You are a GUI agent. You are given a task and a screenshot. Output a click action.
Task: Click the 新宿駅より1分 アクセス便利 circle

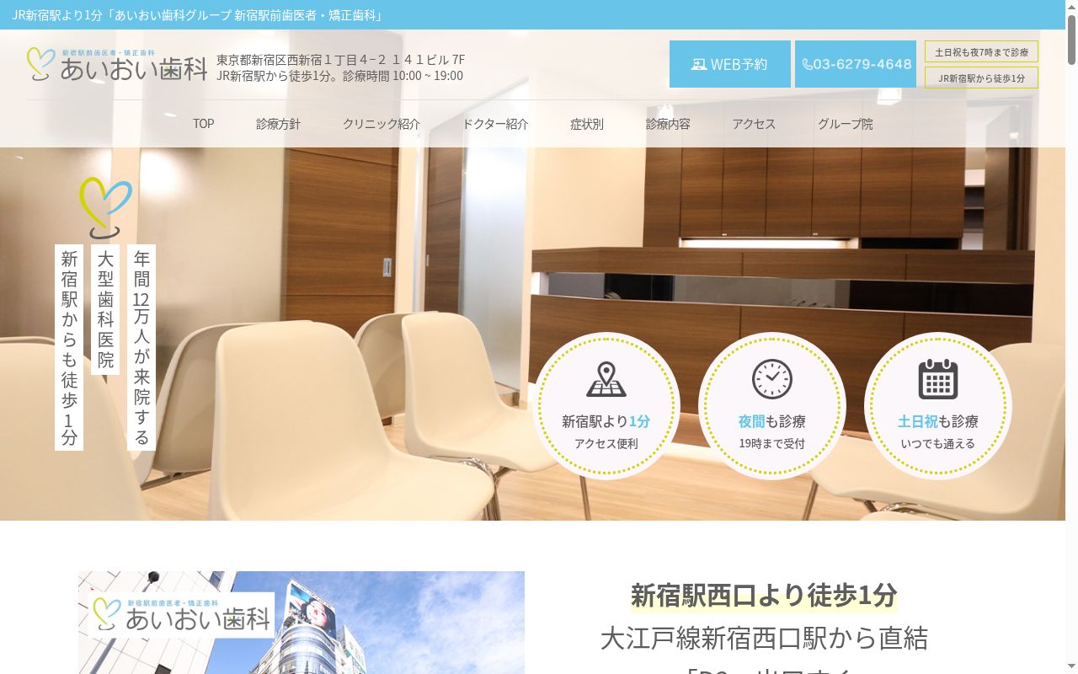(606, 406)
